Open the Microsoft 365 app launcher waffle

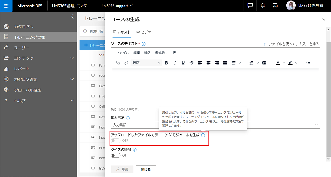point(6,6)
